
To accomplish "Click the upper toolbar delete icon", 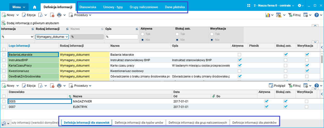I will click(x=52, y=15).
